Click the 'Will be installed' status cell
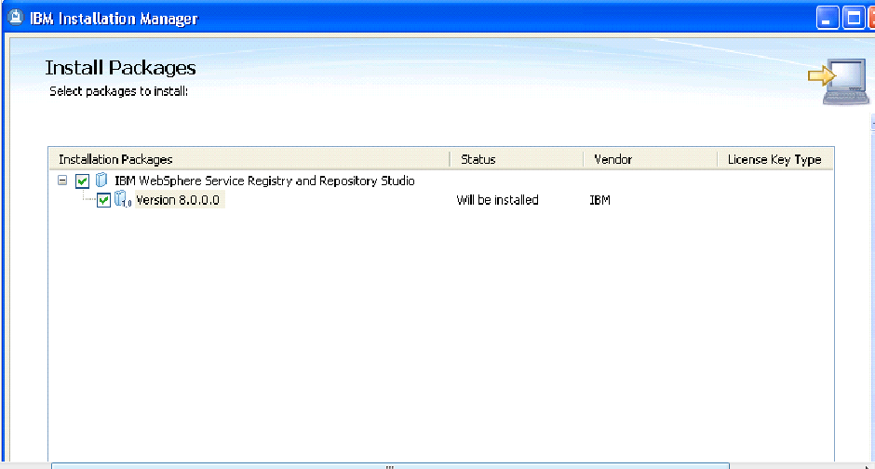This screenshot has width=875, height=469. pos(497,200)
